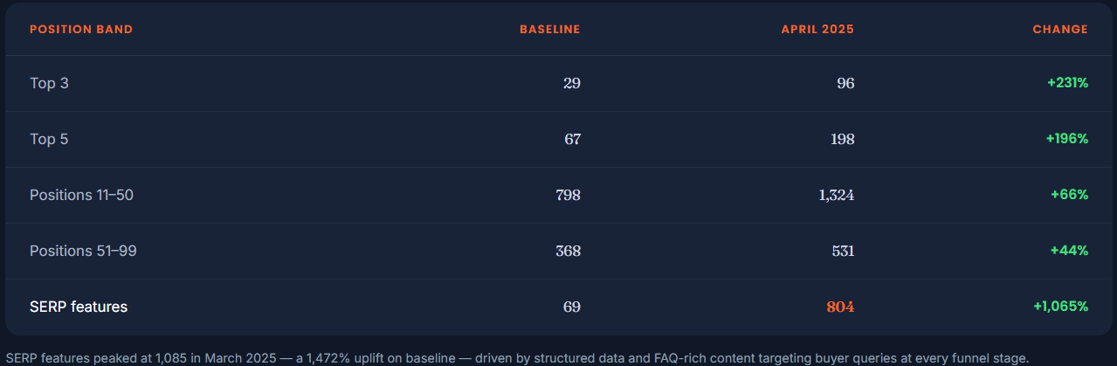Select the Positions 11–50 row label
The image size is (1117, 366).
point(81,195)
